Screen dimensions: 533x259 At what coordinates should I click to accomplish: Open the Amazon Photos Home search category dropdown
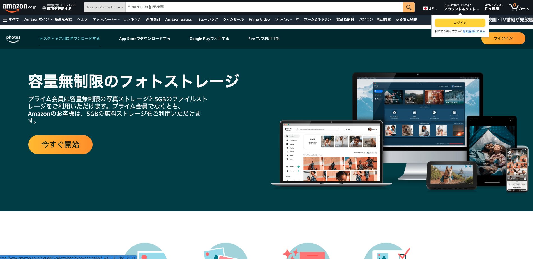click(x=104, y=7)
